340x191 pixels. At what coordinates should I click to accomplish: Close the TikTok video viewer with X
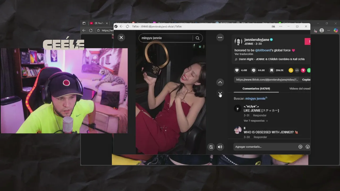(121, 37)
